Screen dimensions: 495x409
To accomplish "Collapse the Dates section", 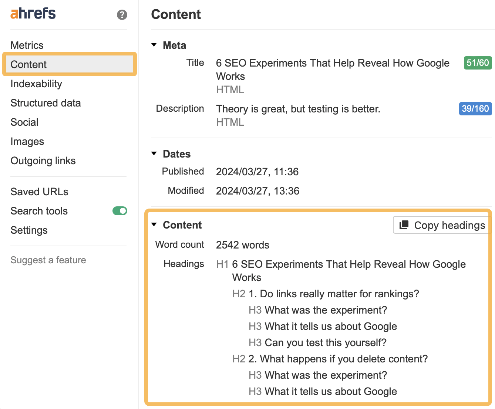I will tap(154, 153).
